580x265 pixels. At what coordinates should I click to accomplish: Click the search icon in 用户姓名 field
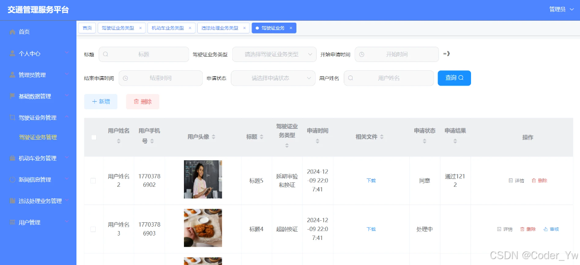tap(351, 78)
